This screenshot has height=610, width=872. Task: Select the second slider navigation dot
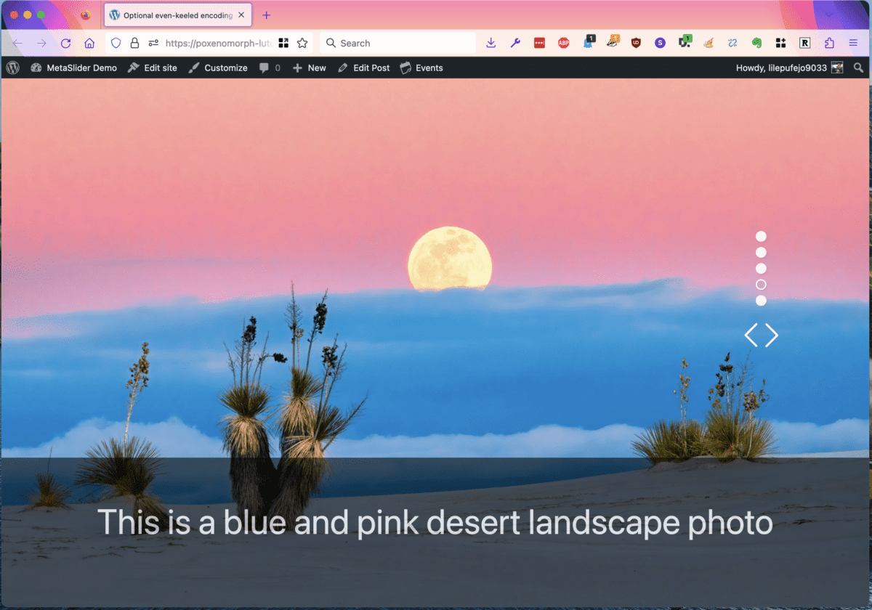761,252
